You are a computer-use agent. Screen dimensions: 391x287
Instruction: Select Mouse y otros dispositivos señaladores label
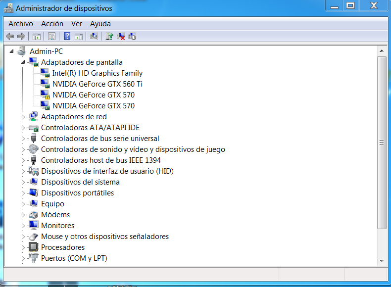(x=105, y=237)
